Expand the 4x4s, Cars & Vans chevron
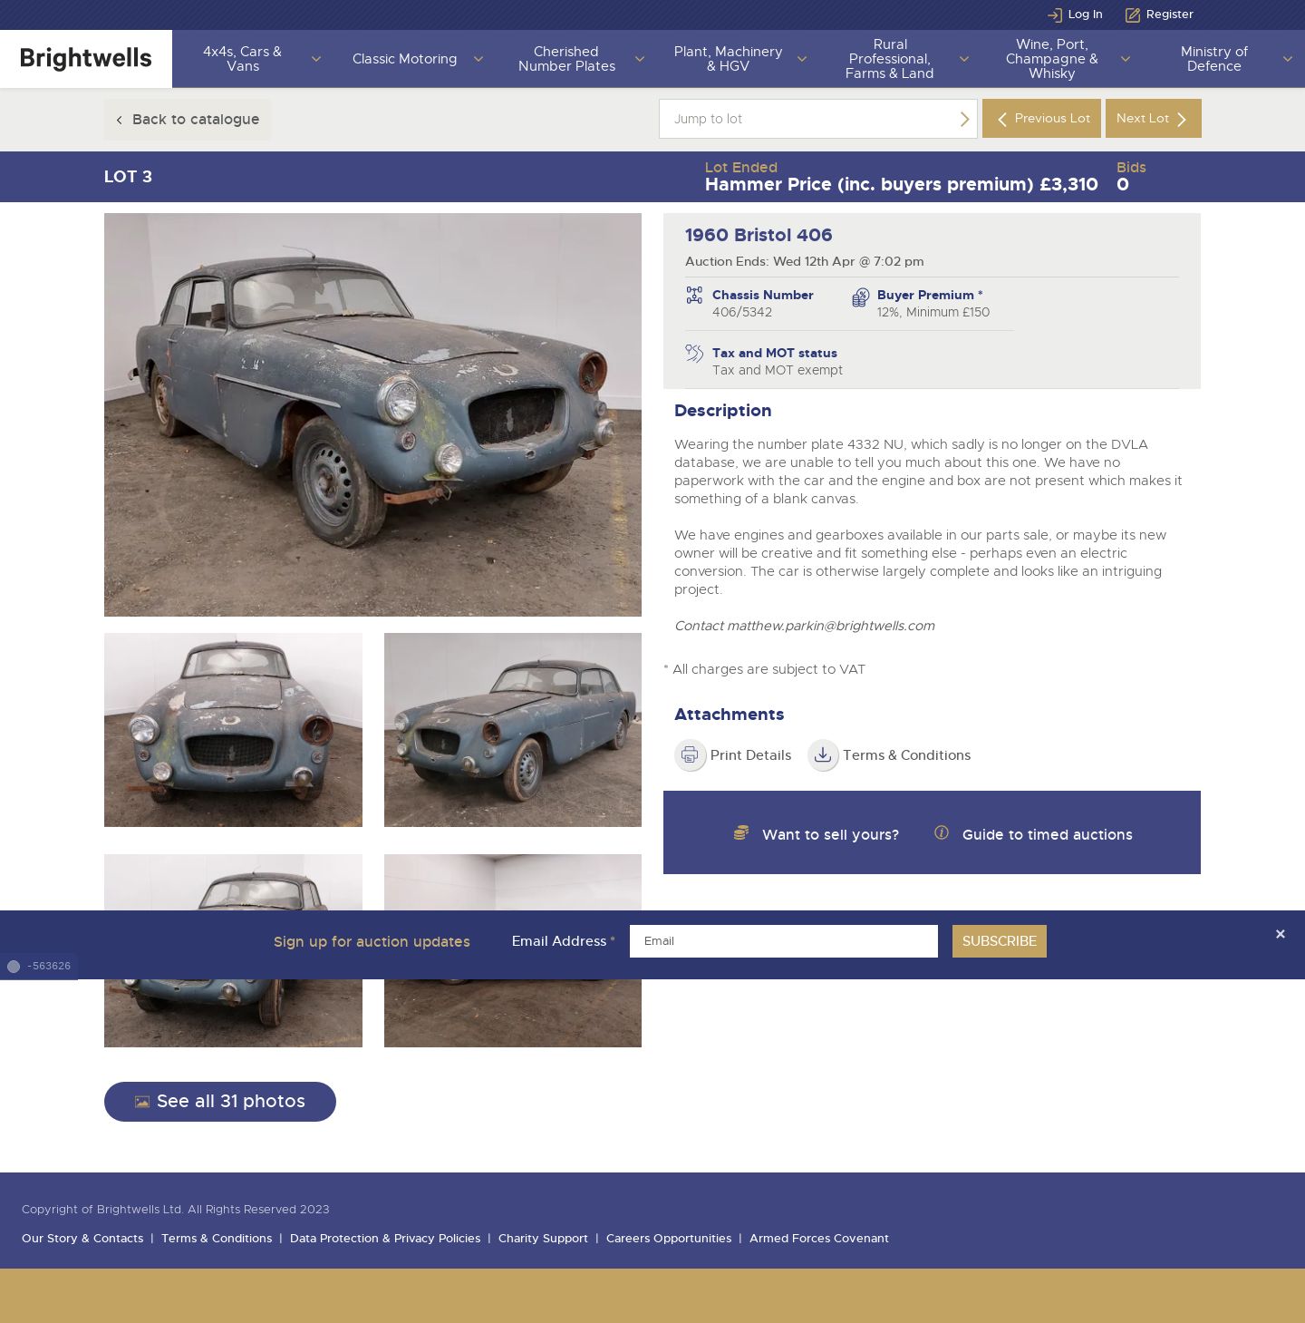 coord(316,59)
